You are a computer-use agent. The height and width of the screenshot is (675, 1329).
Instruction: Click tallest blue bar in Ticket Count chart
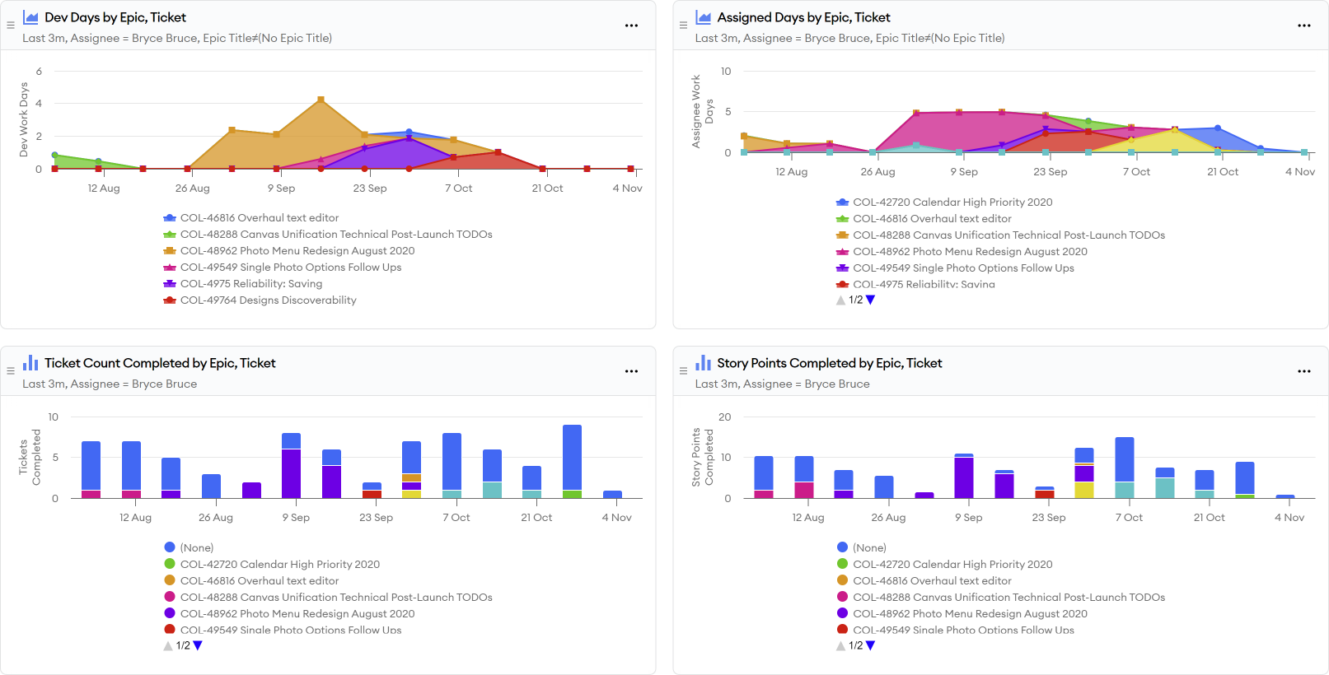572,457
